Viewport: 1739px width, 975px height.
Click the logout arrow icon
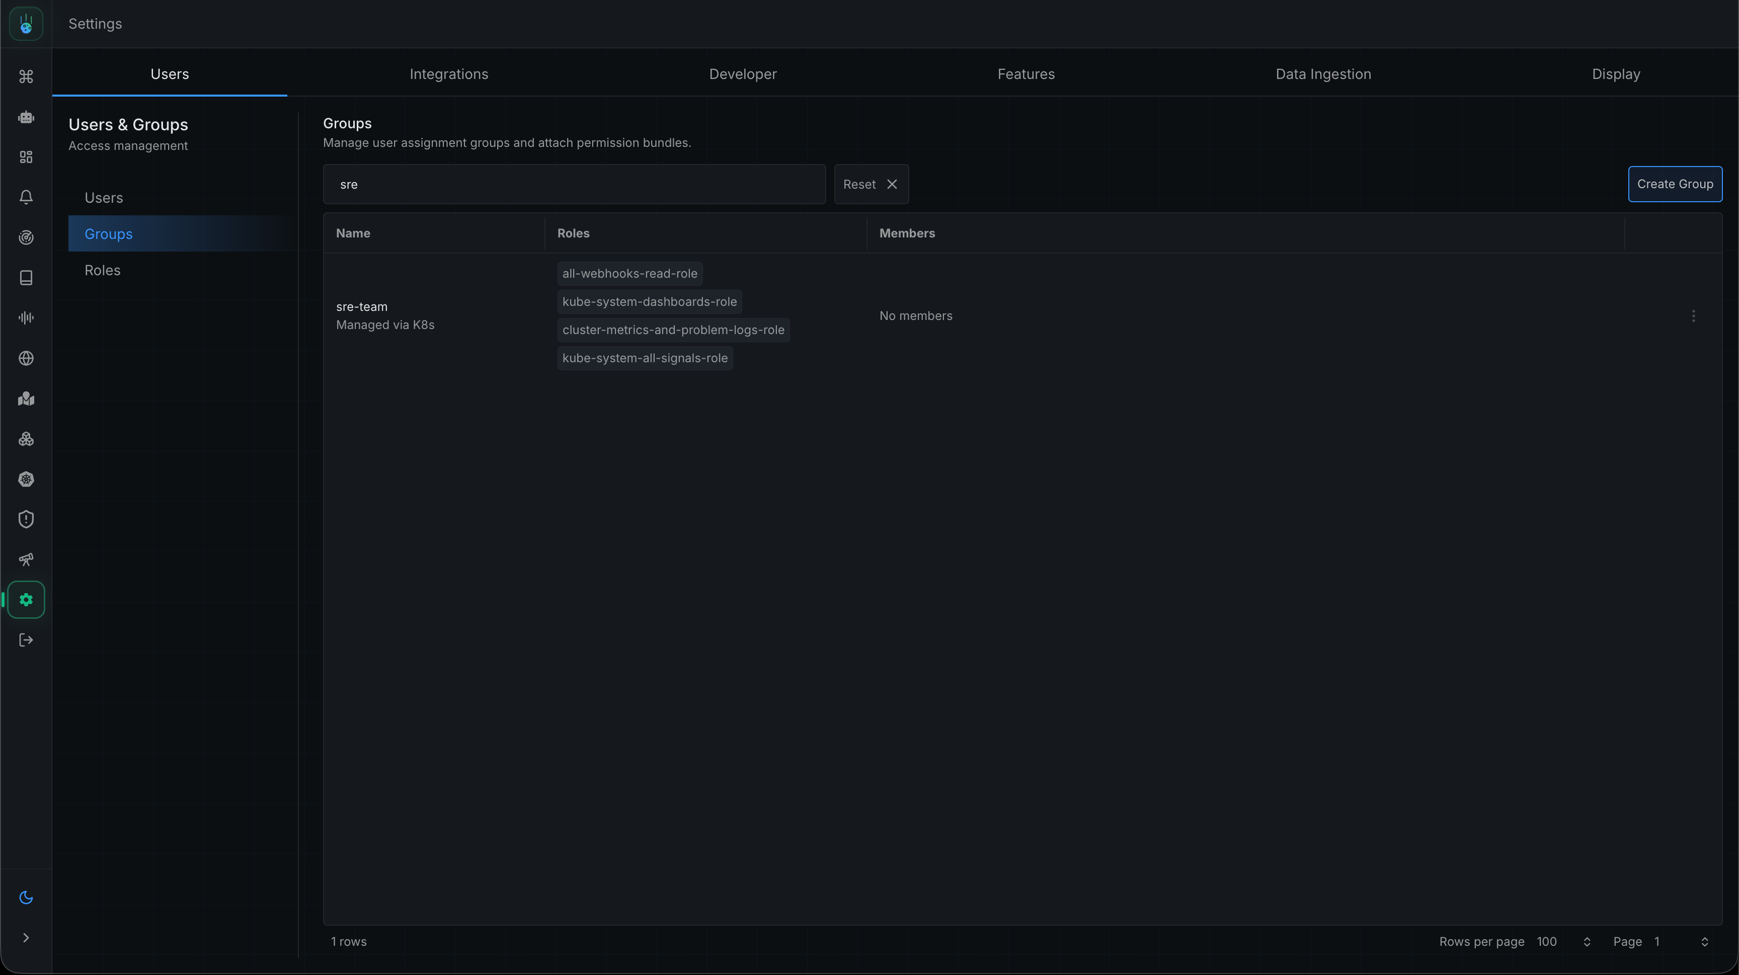26,639
